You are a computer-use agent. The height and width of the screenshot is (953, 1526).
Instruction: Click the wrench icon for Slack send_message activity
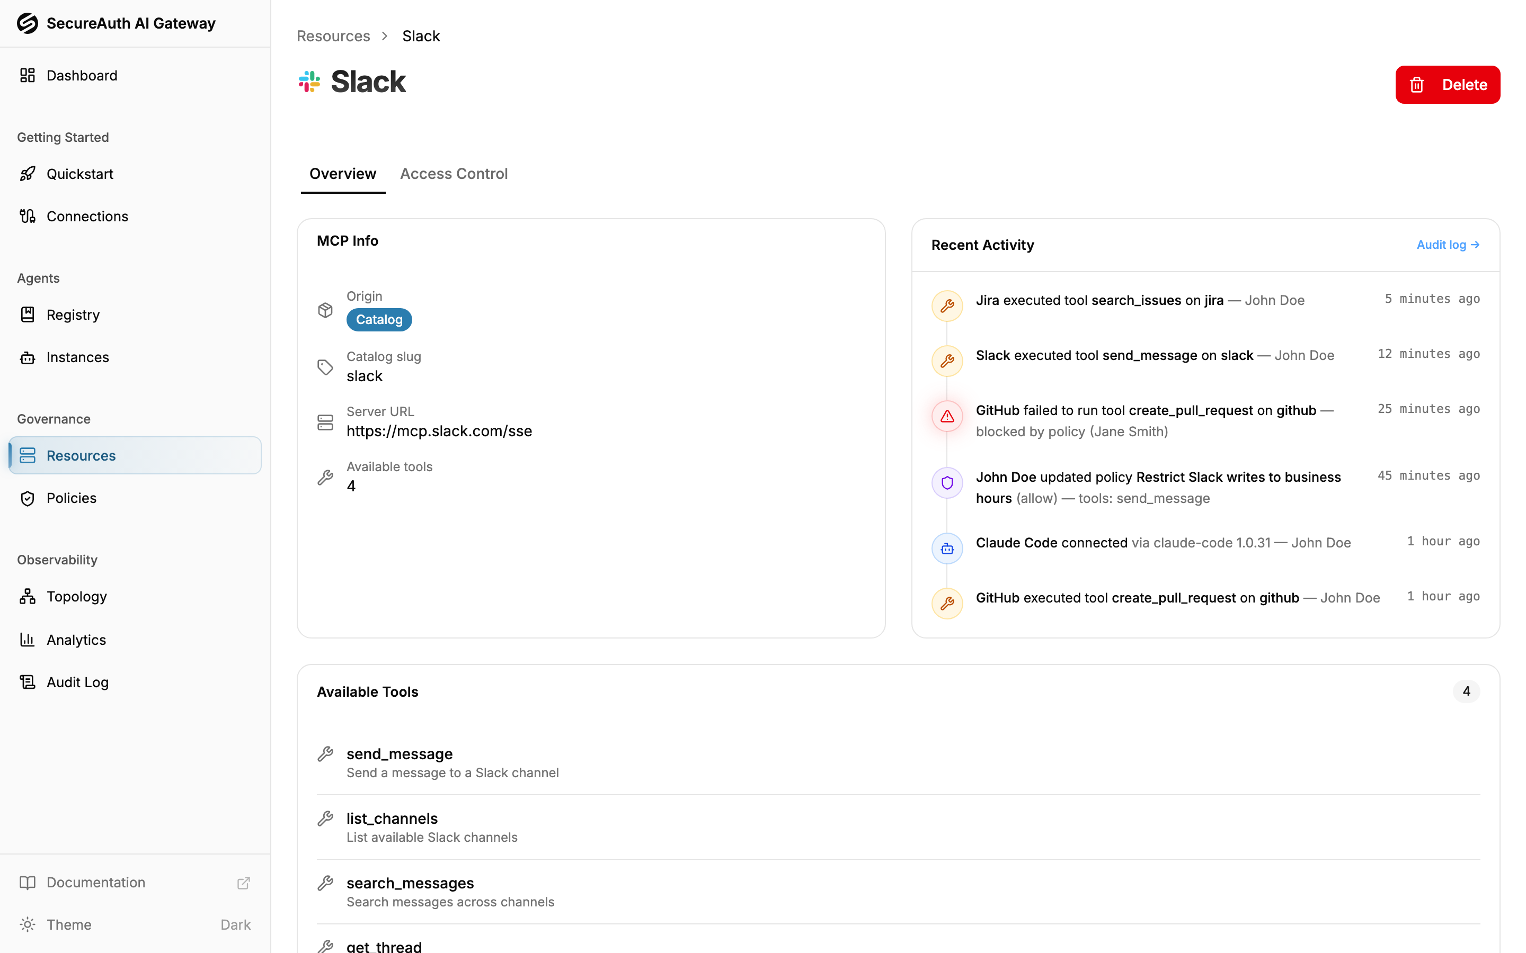click(x=947, y=361)
